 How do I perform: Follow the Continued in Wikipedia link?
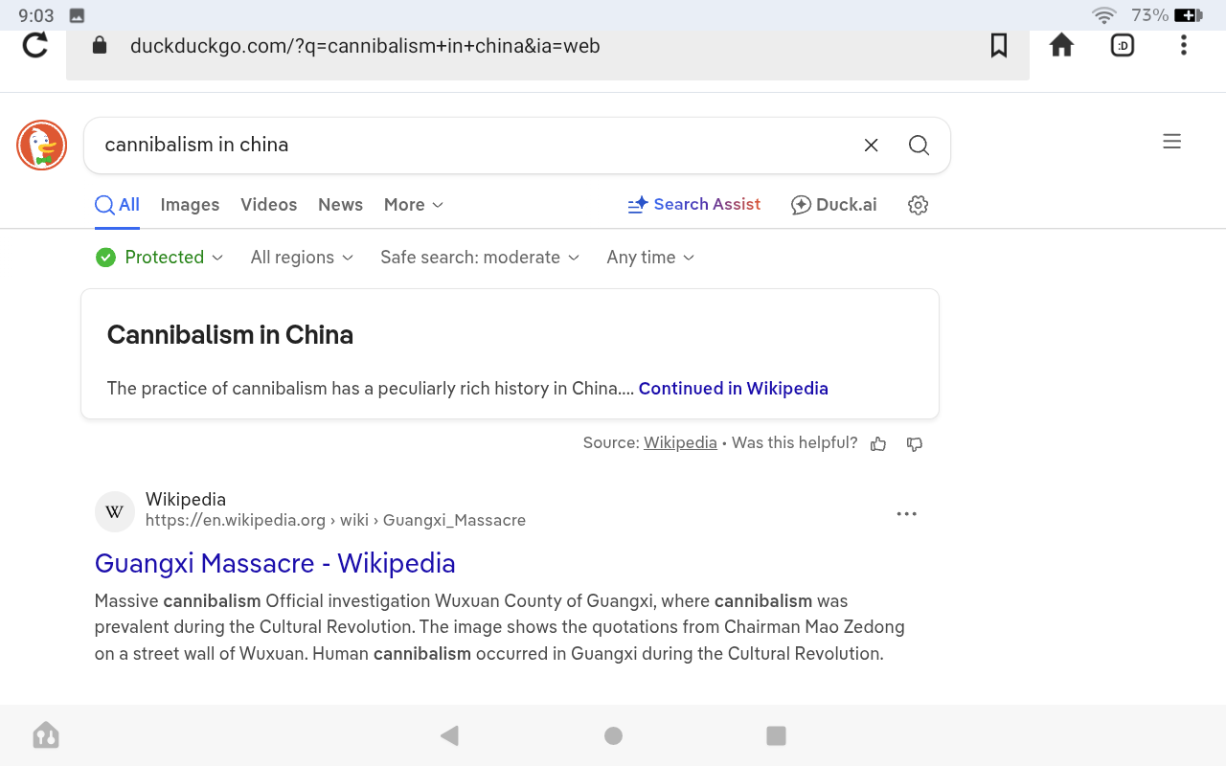(733, 389)
